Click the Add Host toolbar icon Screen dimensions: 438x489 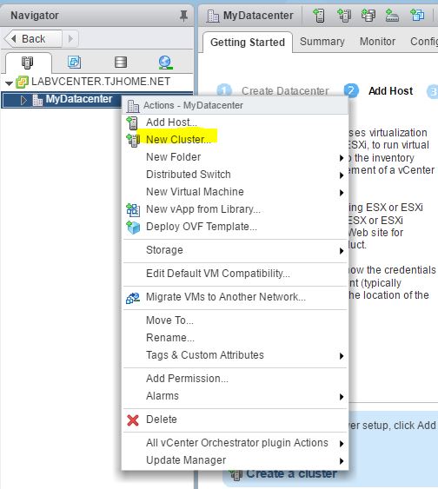click(x=319, y=16)
